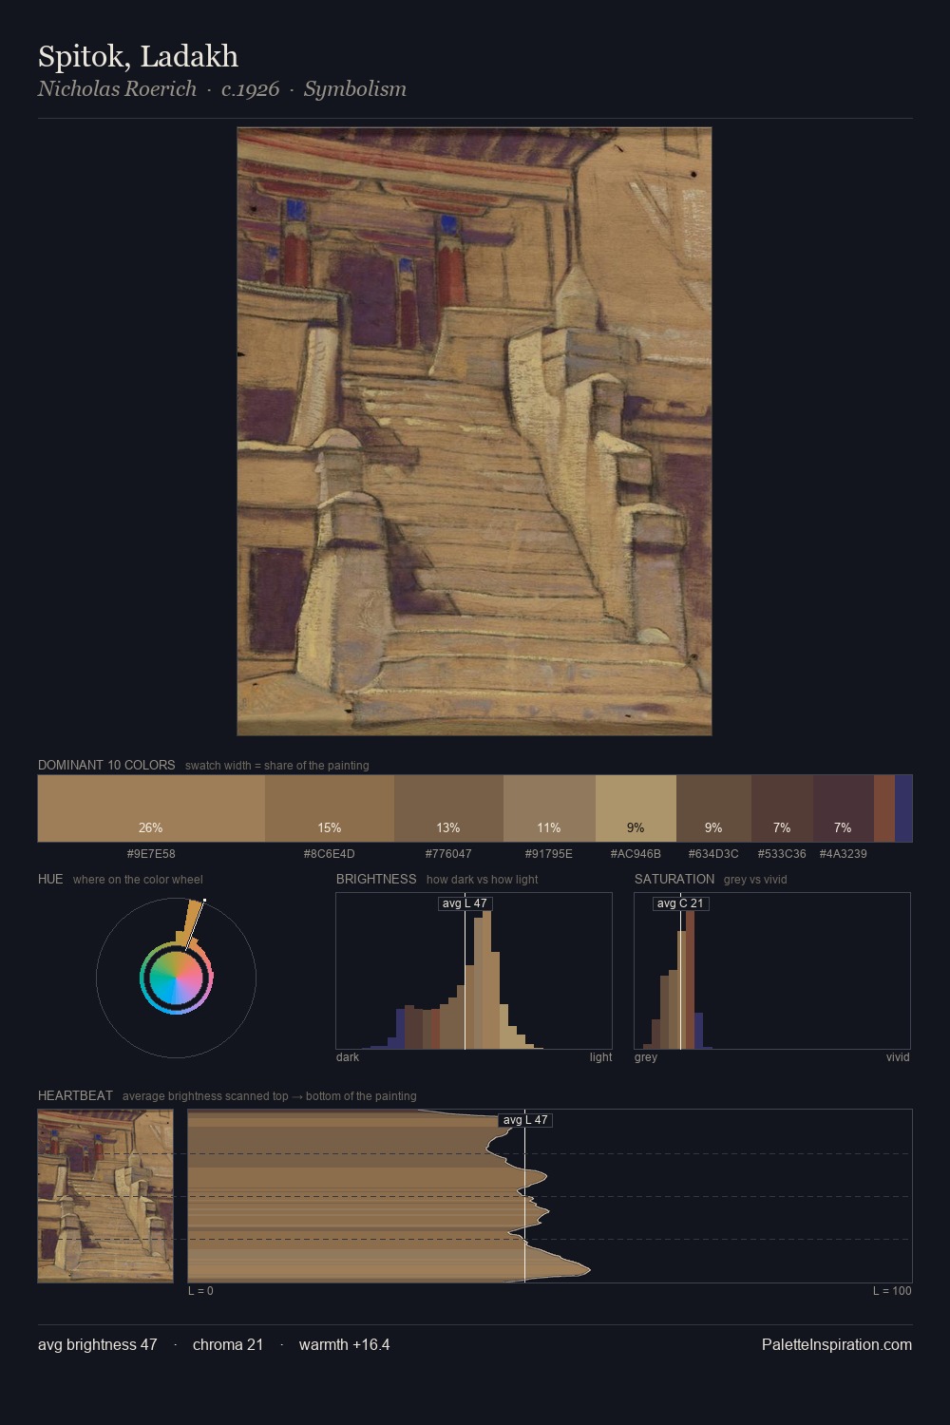This screenshot has width=950, height=1425.
Task: Click the SATURATION section heading
Action: coord(674,879)
